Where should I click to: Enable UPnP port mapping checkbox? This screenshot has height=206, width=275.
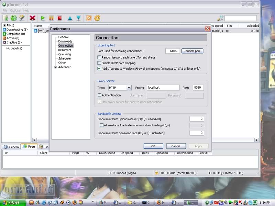99,63
